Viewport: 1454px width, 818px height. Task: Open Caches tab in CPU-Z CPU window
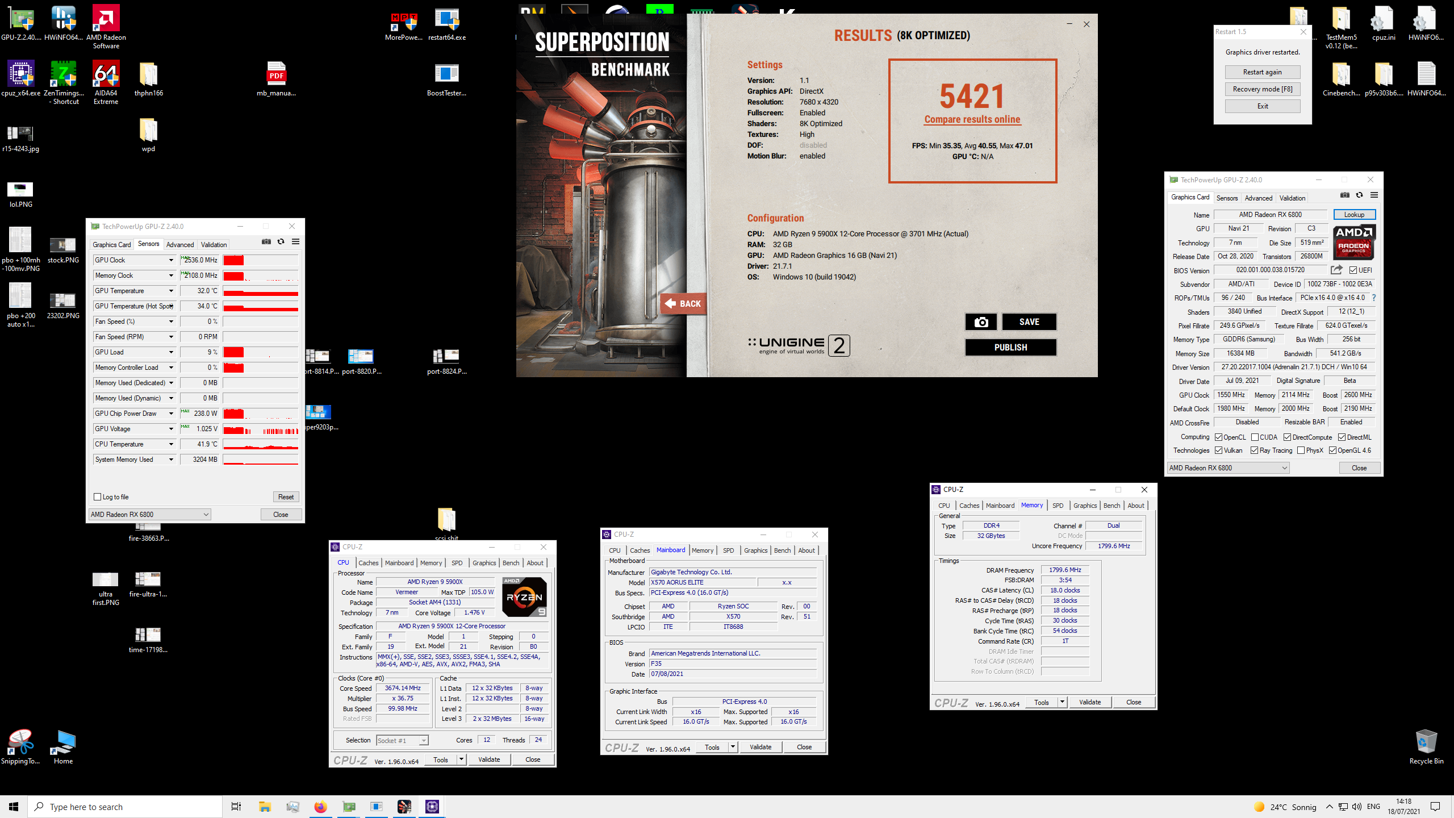tap(368, 563)
